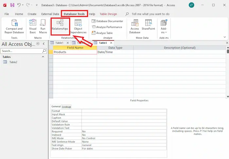Switch to the Lookup properties tab
229x159 pixels.
66,107
